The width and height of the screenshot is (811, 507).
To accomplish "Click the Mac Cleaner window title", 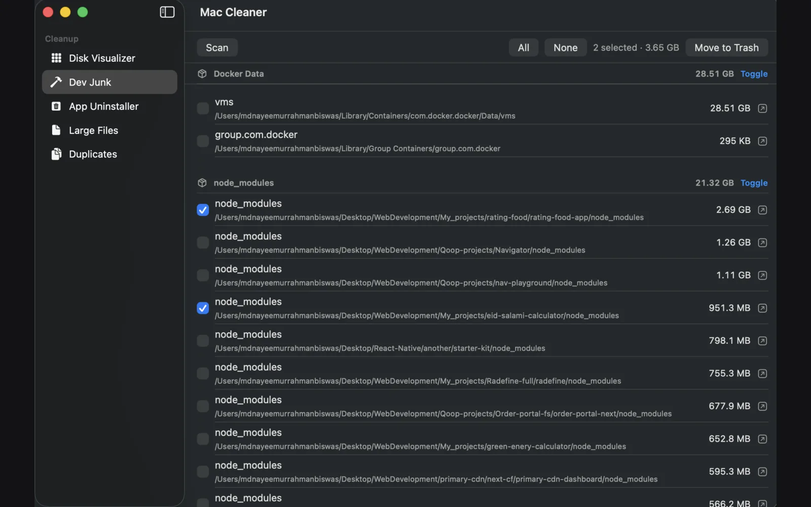I will (233, 12).
